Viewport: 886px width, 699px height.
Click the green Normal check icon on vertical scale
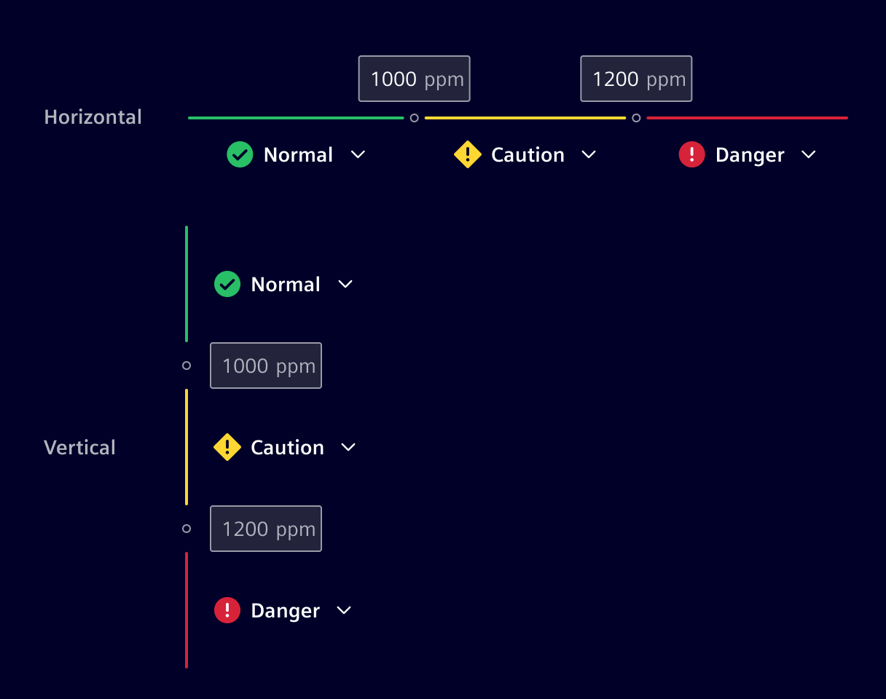[227, 284]
